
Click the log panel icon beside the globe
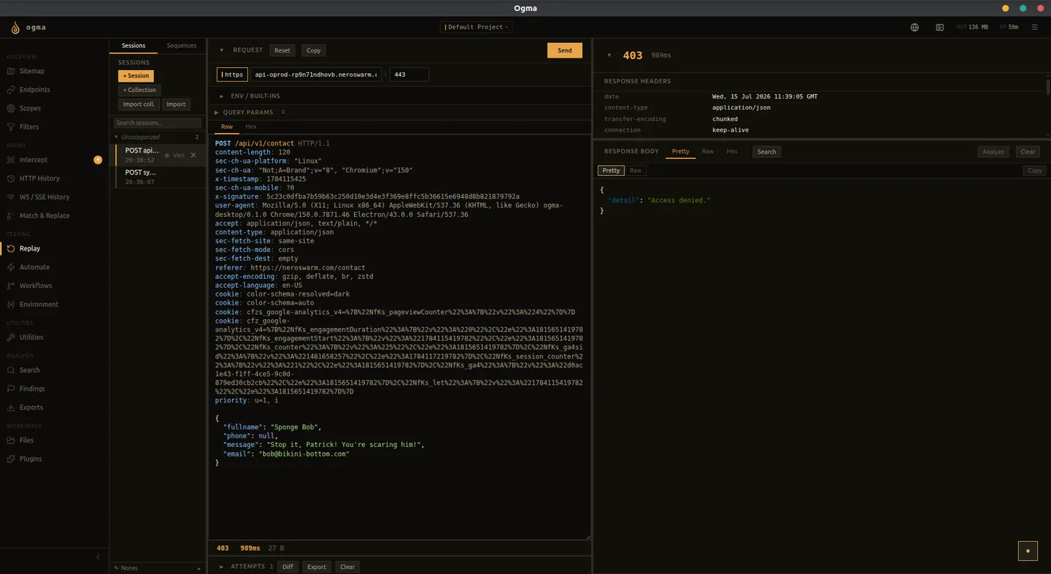[x=939, y=27]
